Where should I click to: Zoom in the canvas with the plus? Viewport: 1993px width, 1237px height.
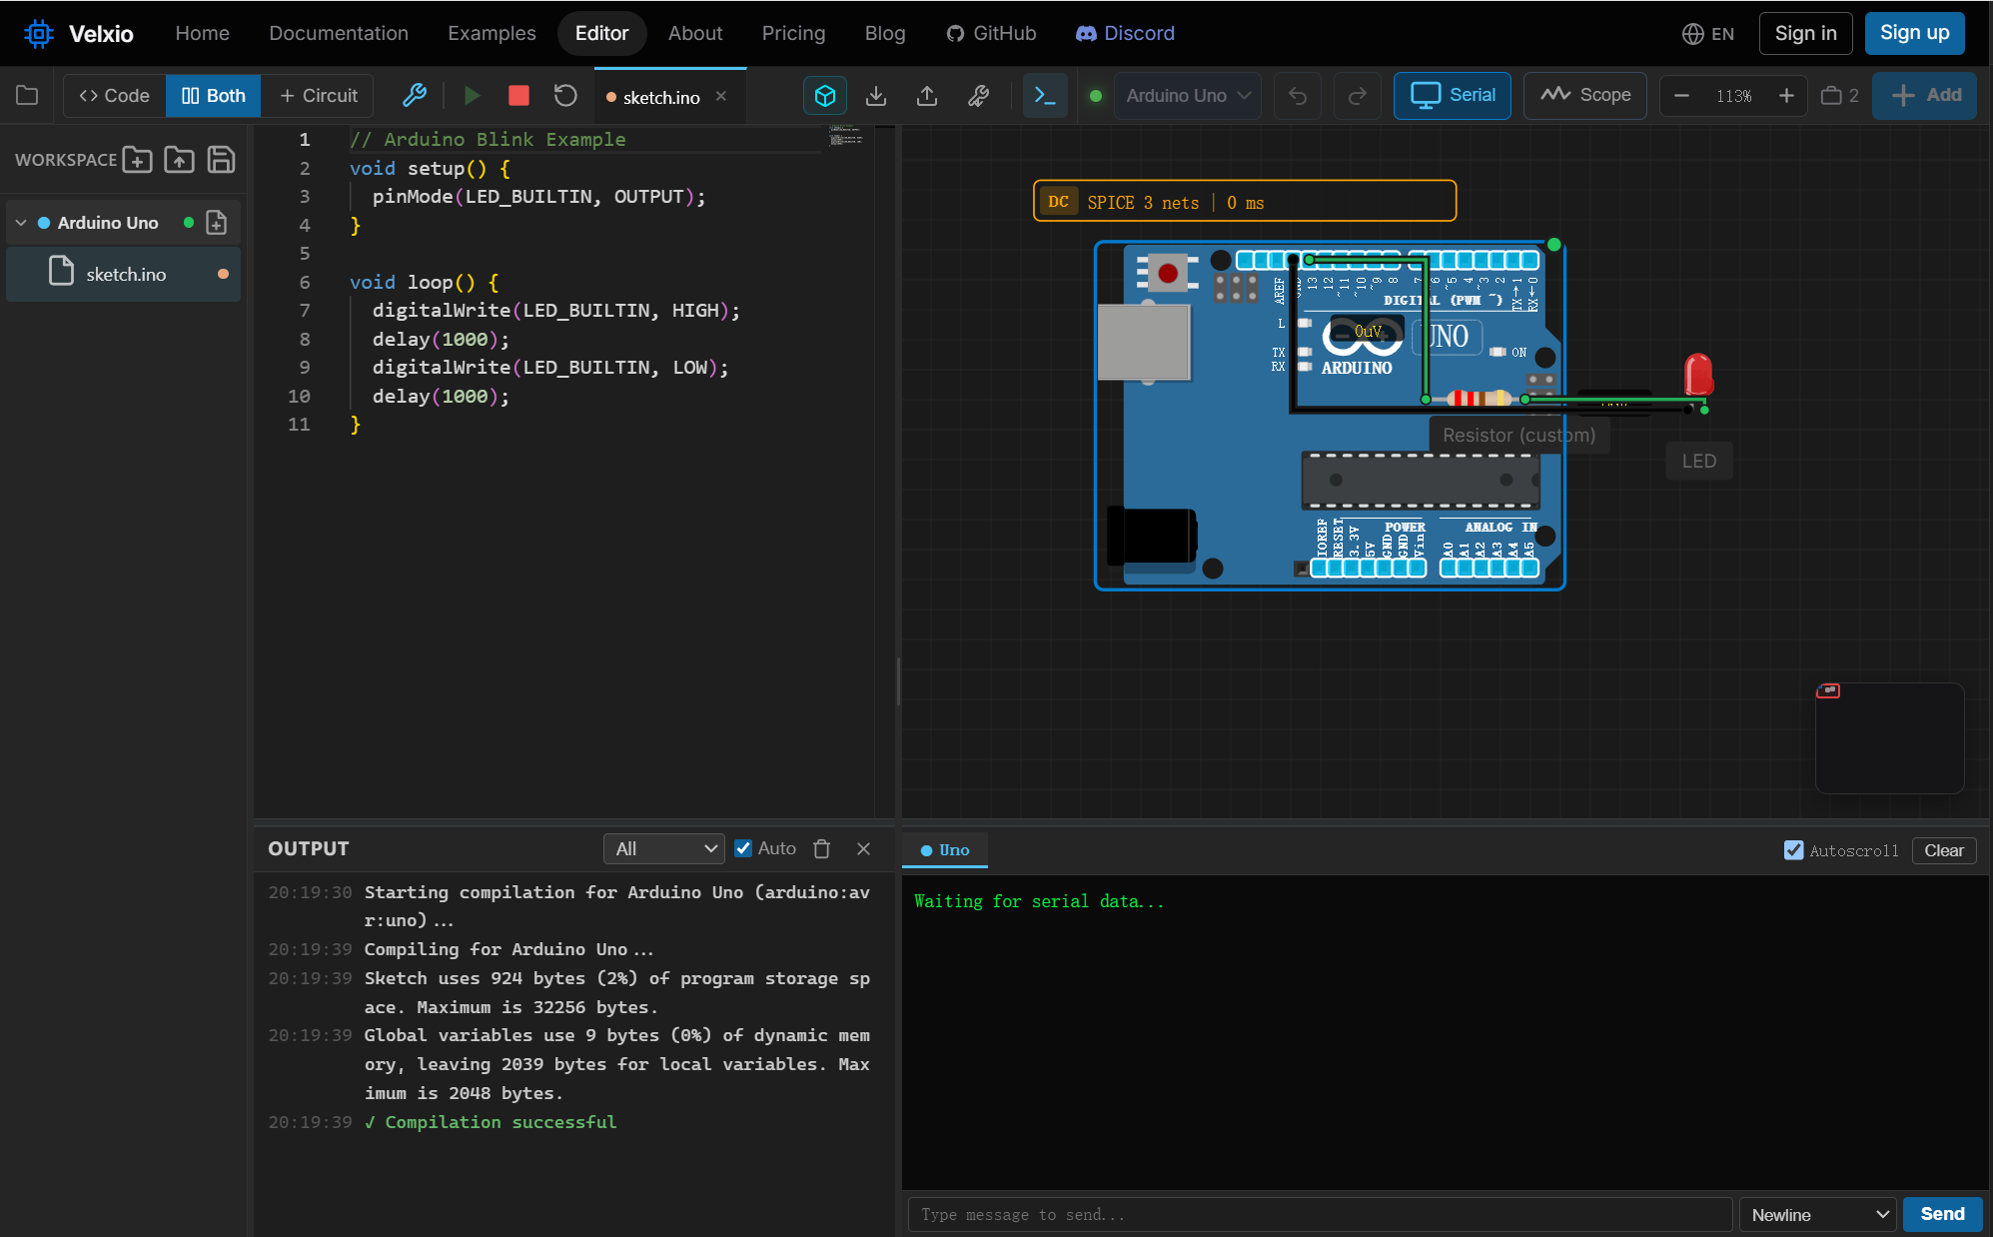[x=1786, y=95]
